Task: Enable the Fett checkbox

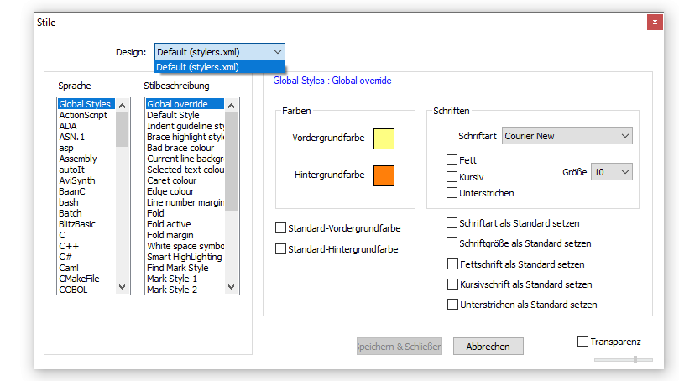Action: [x=452, y=159]
